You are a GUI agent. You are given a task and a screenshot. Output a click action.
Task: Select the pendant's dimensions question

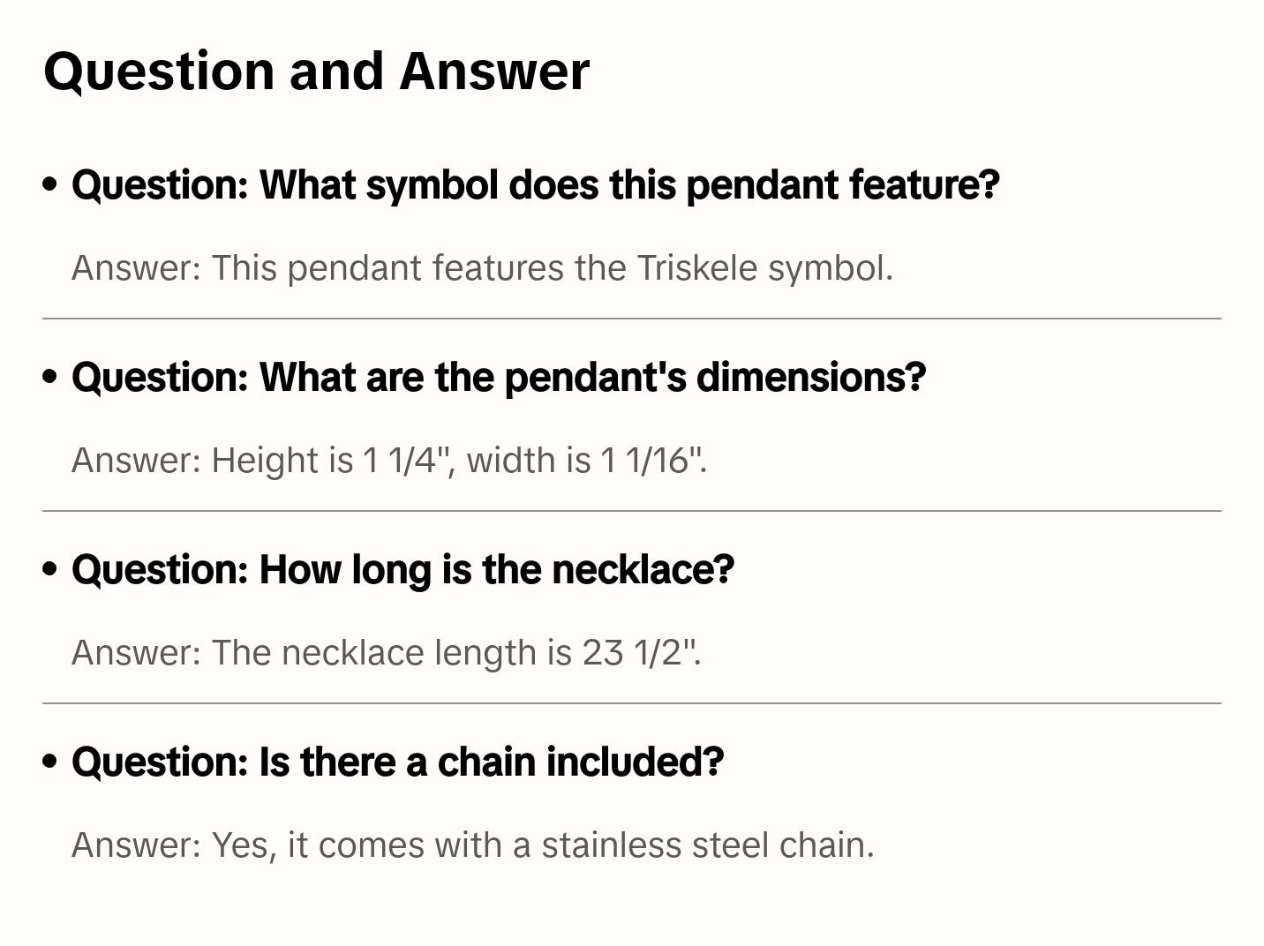[x=499, y=378]
